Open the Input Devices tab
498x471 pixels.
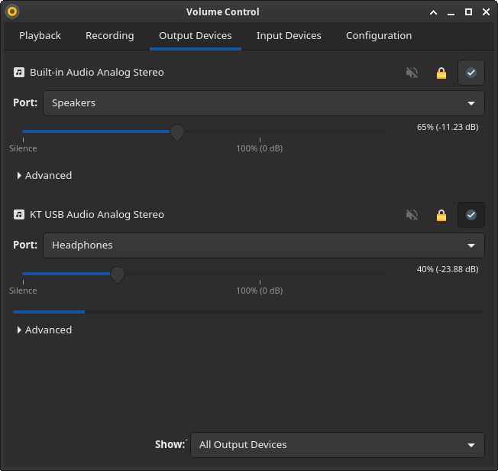pos(289,36)
